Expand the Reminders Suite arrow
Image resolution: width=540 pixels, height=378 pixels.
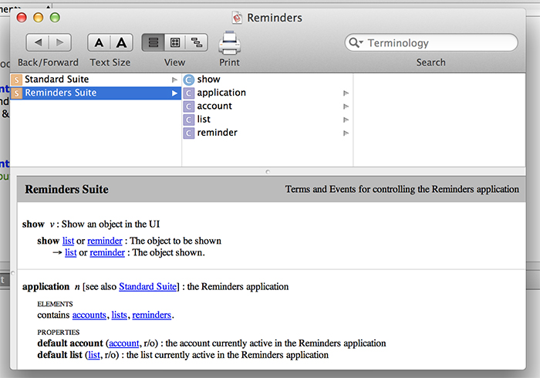tap(174, 93)
